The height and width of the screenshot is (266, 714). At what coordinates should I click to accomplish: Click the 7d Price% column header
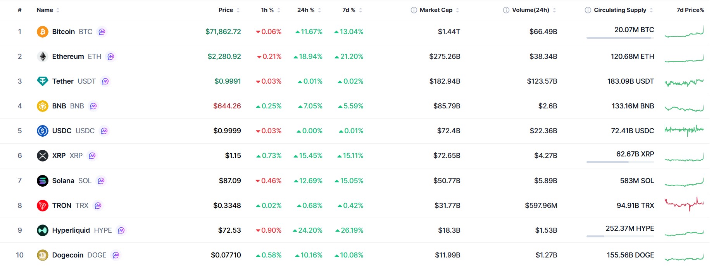click(x=690, y=10)
